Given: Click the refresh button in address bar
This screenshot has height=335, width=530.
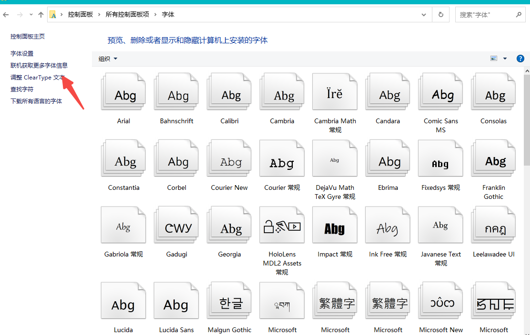Looking at the screenshot, I should (441, 15).
